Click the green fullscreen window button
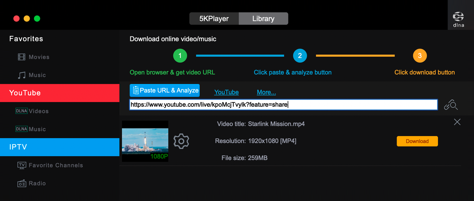474x201 pixels. (x=37, y=19)
